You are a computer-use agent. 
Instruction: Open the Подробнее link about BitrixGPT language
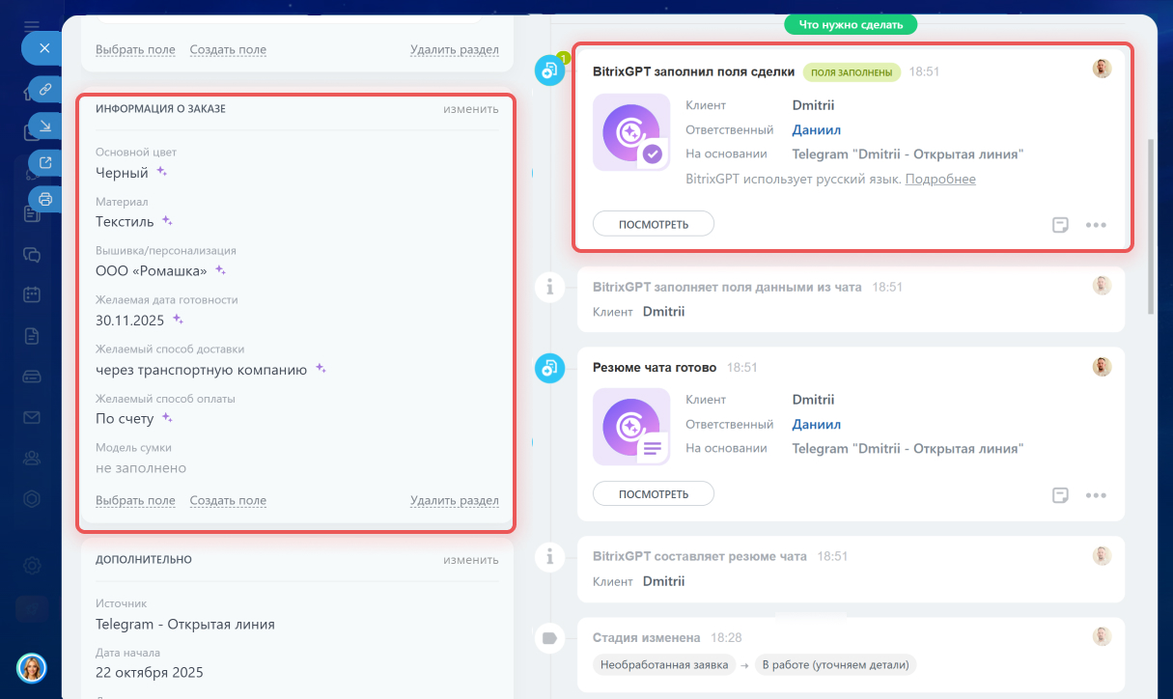pos(939,179)
